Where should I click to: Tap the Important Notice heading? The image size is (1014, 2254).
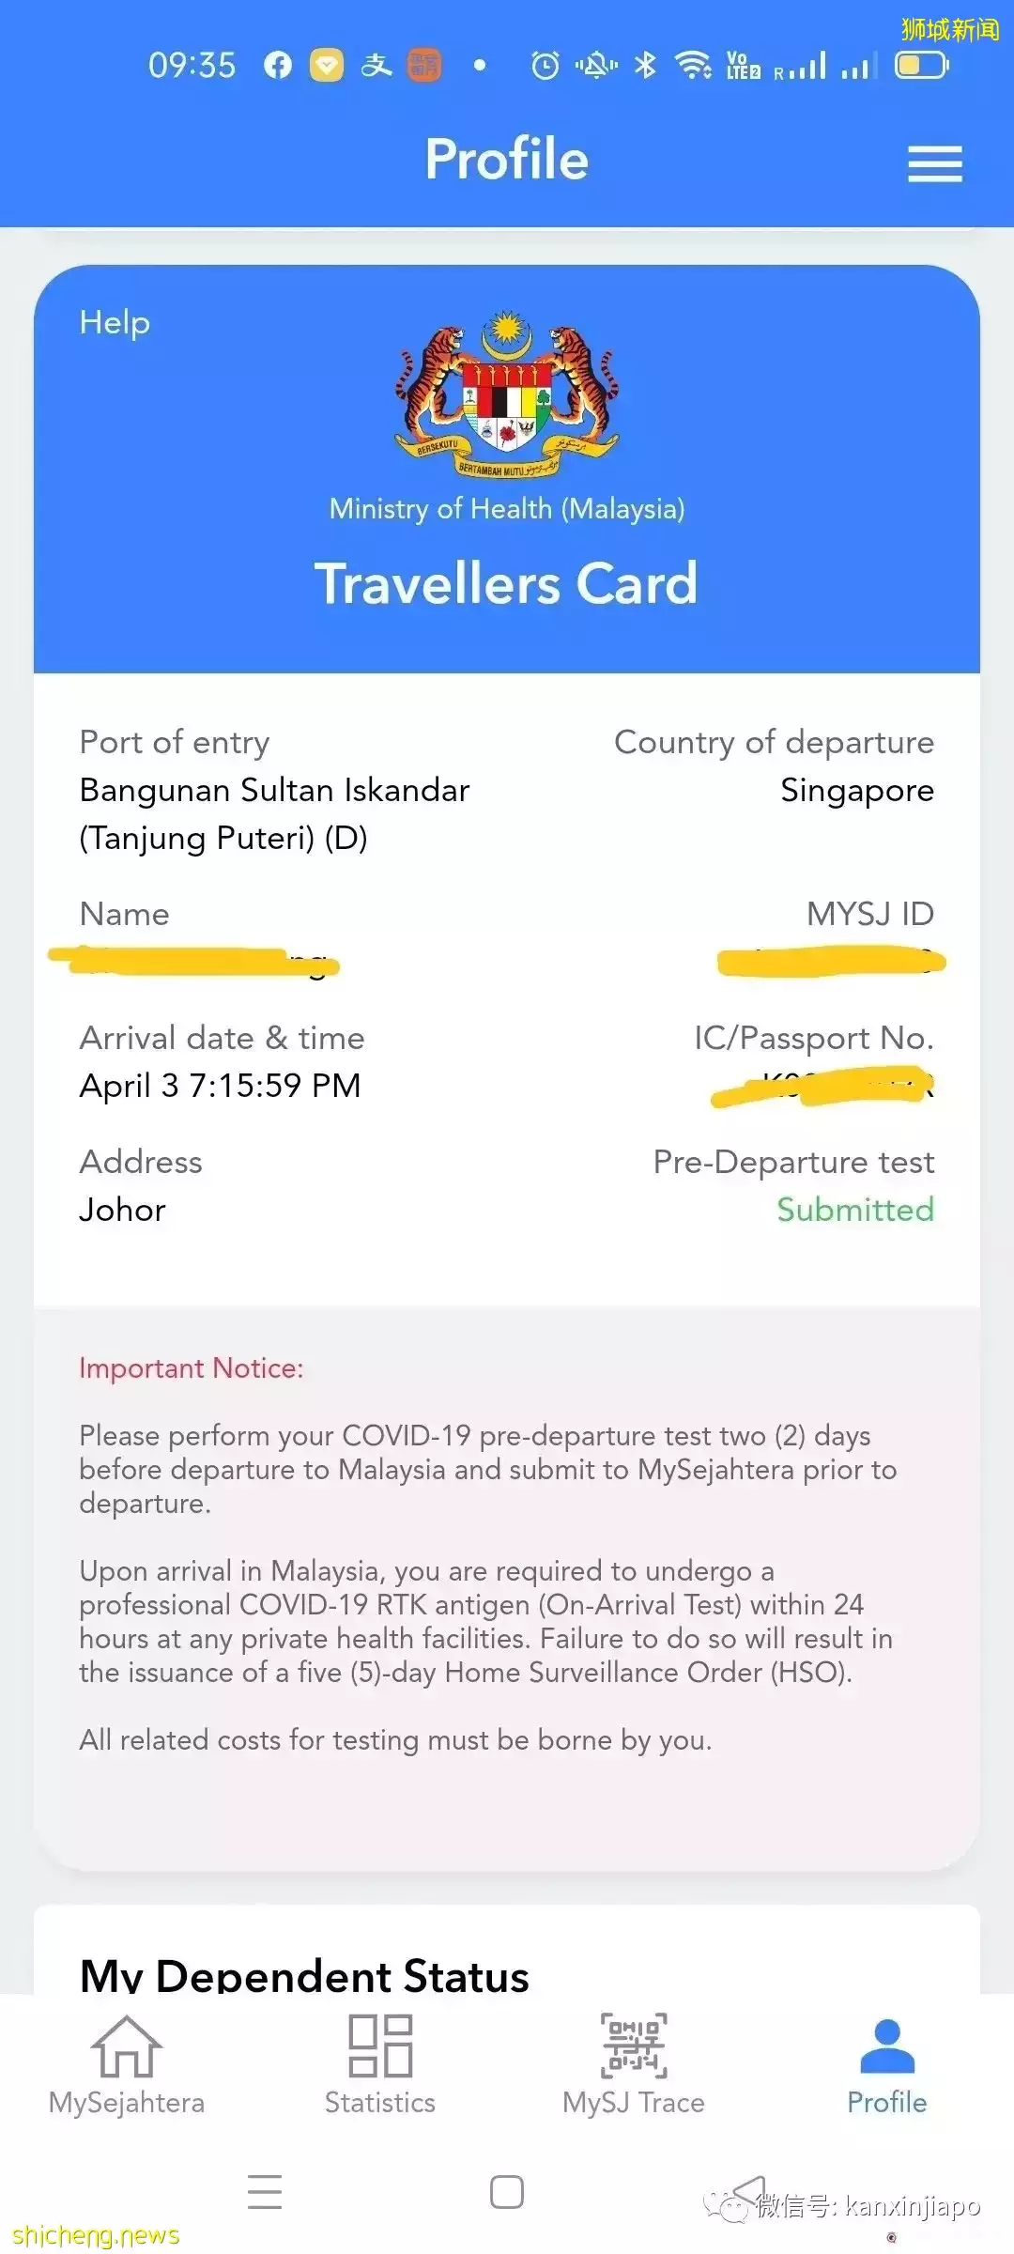pos(192,1368)
